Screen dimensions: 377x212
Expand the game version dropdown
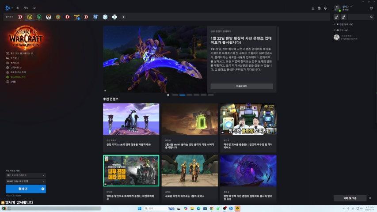(25, 175)
